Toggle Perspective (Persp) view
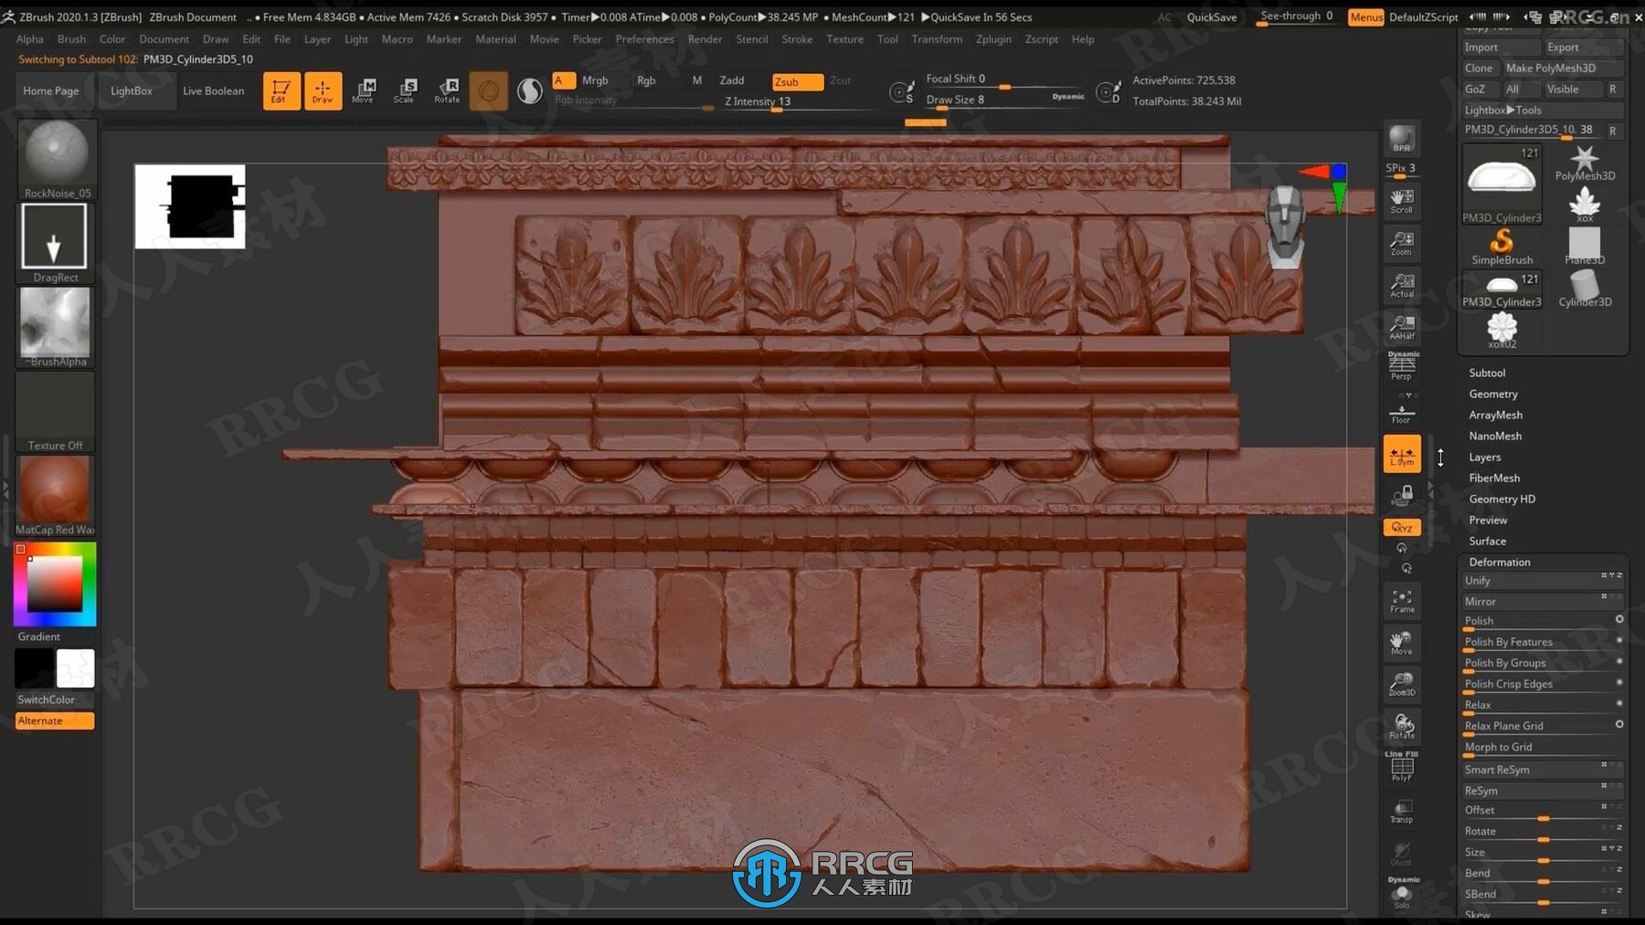The width and height of the screenshot is (1645, 925). (x=1402, y=366)
